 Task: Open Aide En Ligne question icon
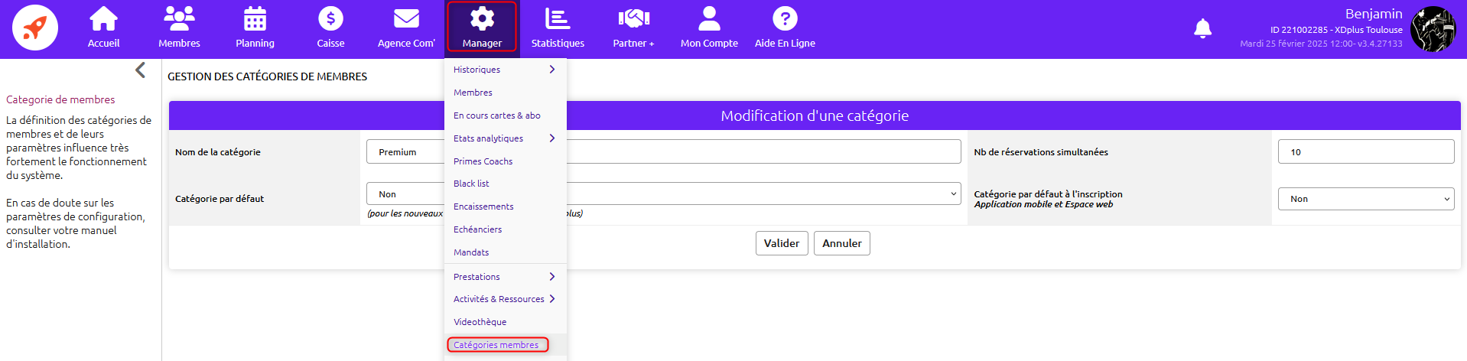[785, 19]
